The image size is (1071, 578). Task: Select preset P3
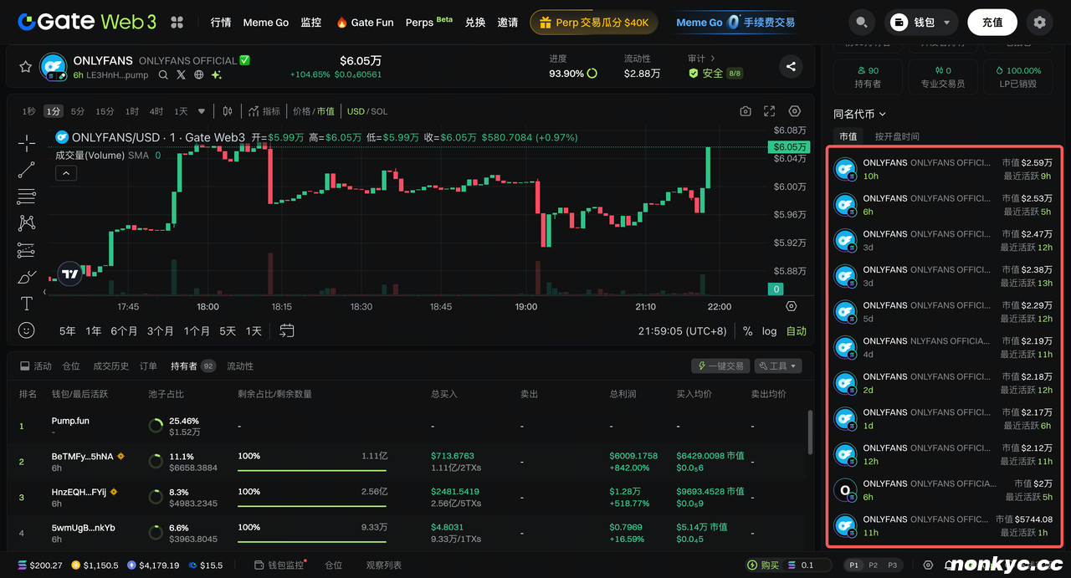tap(893, 565)
